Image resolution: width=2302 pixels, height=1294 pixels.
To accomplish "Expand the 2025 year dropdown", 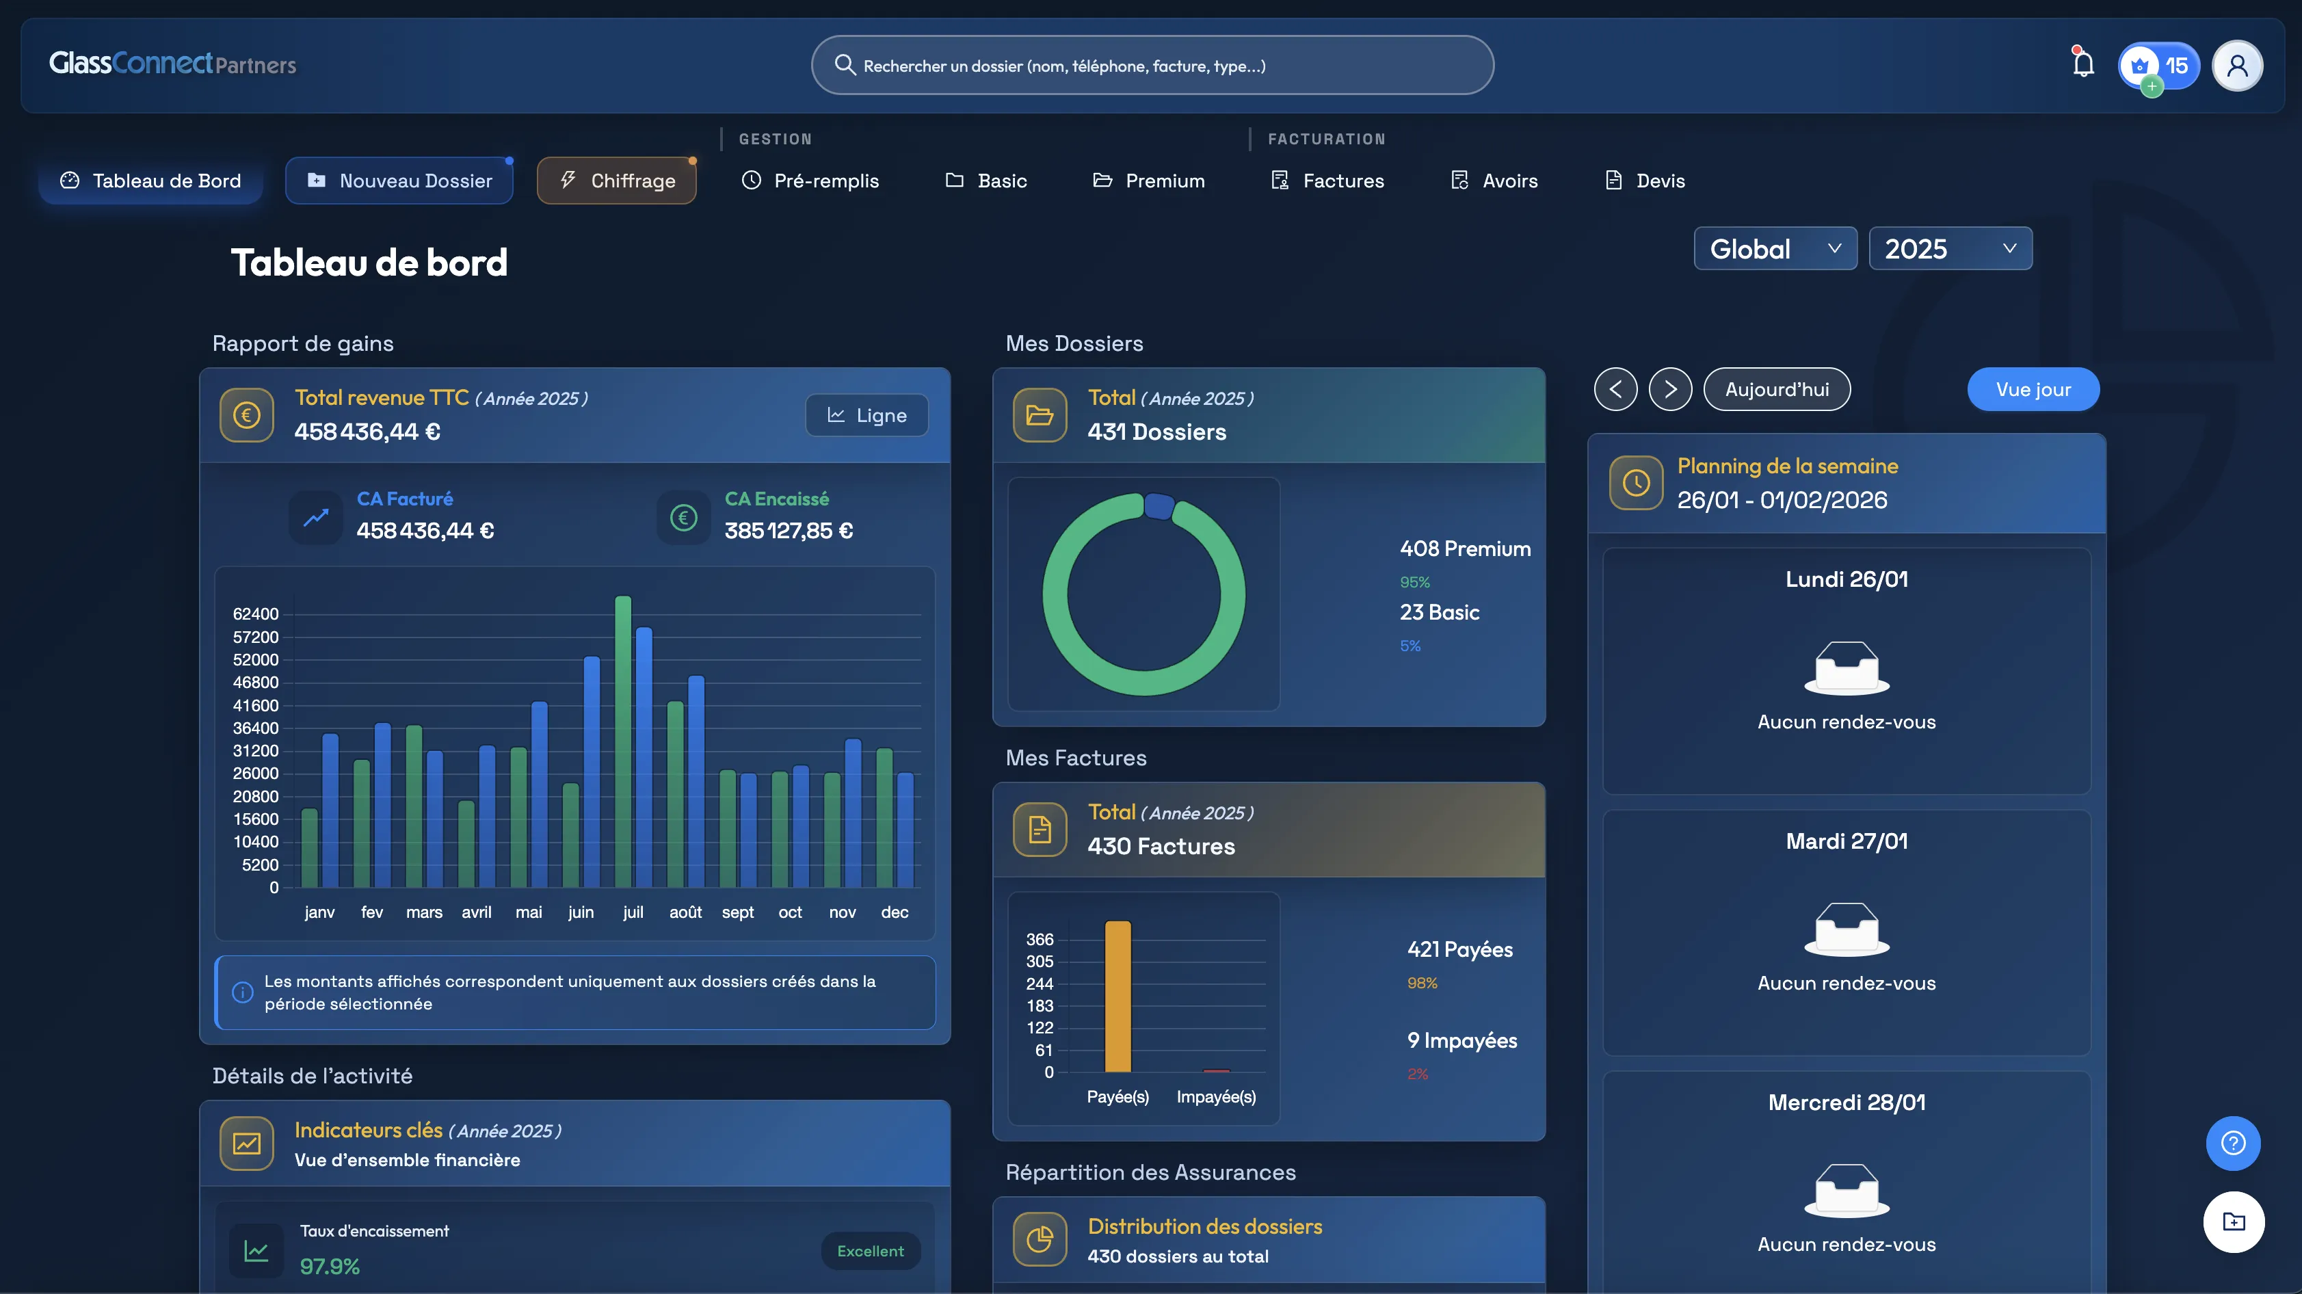I will tap(1950, 248).
